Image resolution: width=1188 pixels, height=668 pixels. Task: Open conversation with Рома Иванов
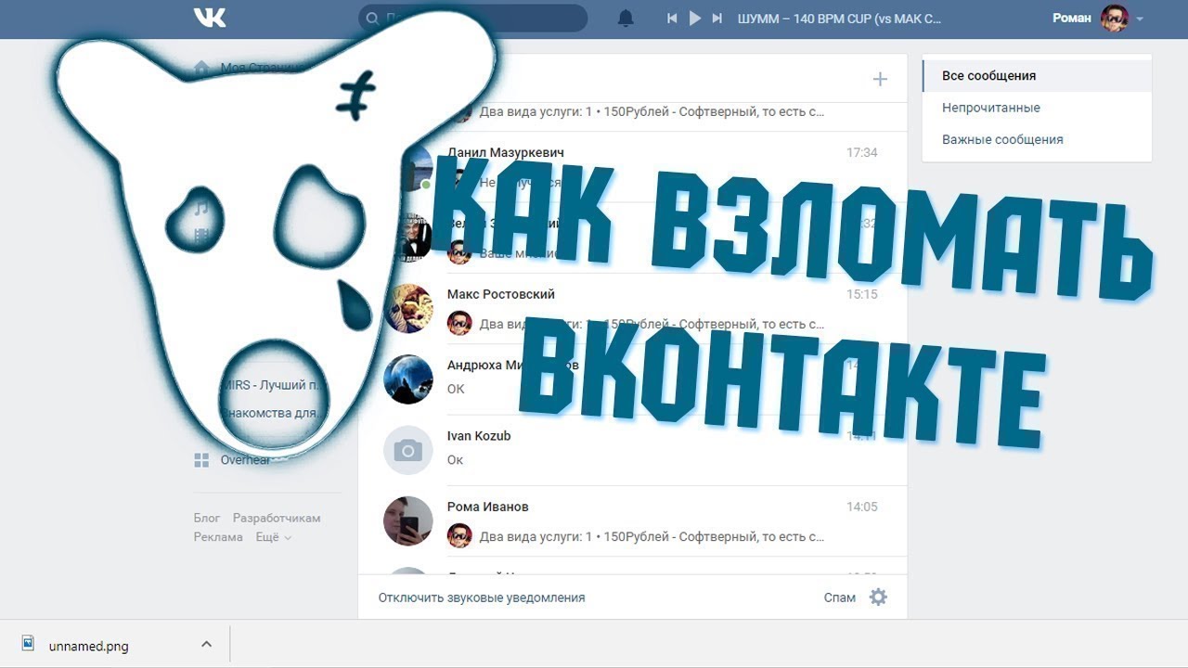(632, 521)
